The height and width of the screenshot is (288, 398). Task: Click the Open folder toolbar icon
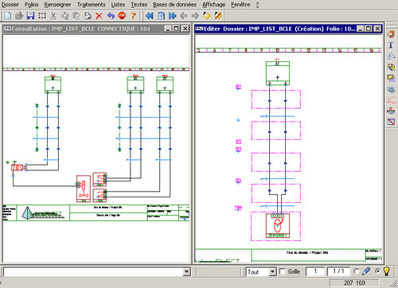tap(19, 16)
